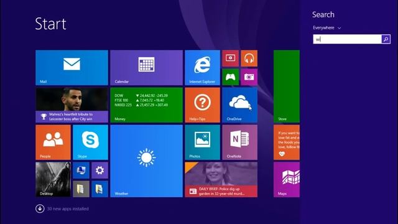The image size is (398, 224).
Task: Open the Photos tile
Action: click(202, 142)
